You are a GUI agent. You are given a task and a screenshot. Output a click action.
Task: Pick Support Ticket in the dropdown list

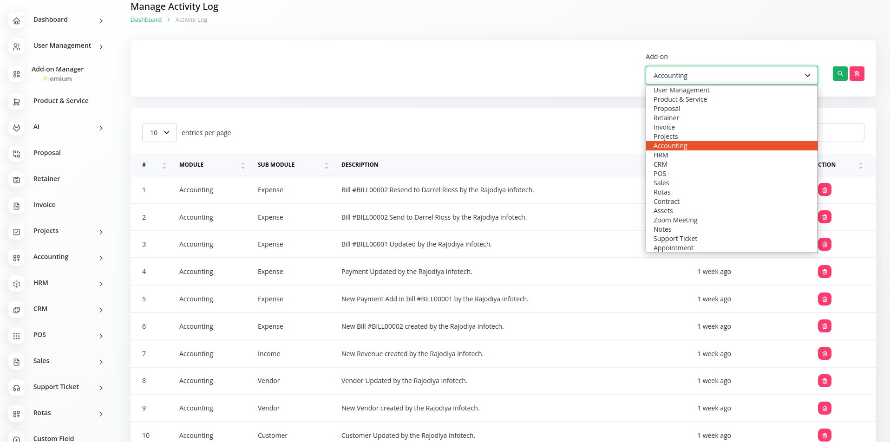[675, 239]
